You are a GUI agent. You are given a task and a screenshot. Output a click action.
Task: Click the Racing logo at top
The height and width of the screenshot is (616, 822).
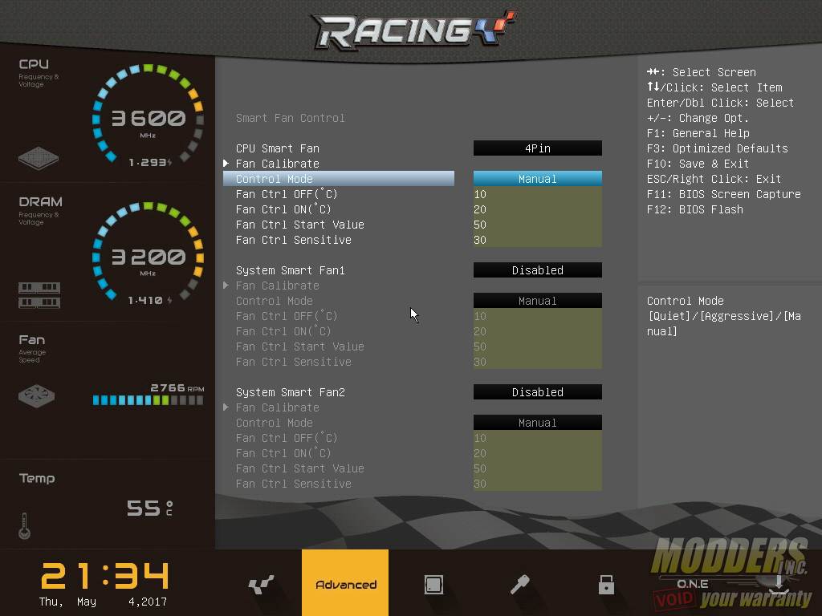point(415,30)
